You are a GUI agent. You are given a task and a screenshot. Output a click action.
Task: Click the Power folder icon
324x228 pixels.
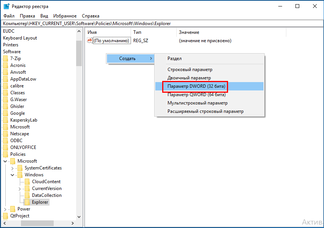13,209
